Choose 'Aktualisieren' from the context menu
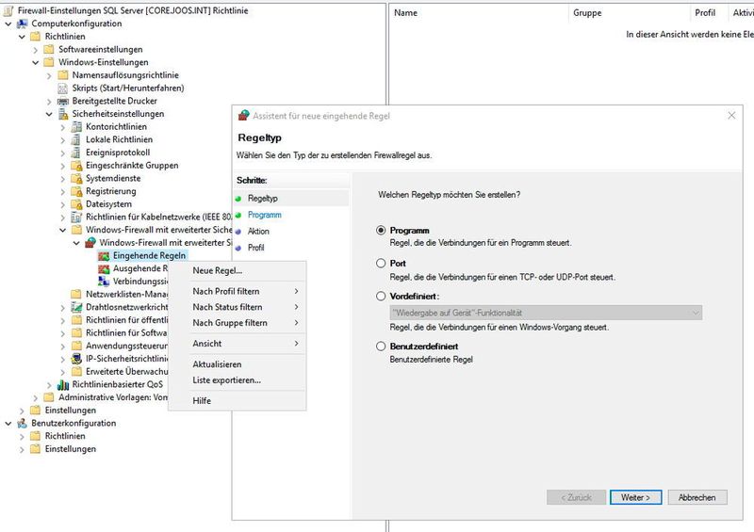The image size is (754, 532). [238, 364]
